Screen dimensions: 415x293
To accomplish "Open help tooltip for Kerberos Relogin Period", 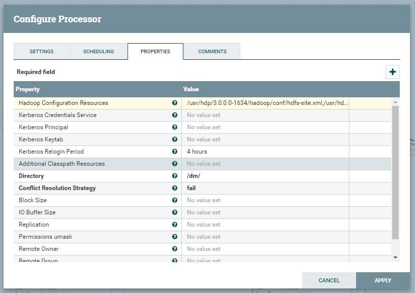I will (175, 151).
